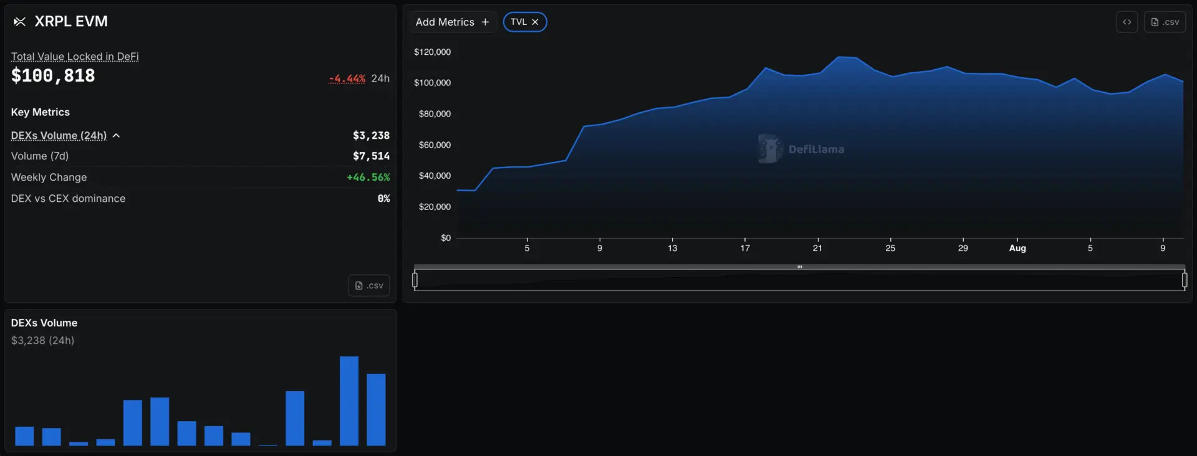Viewport: 1197px width, 456px height.
Task: Click the XRPL EVM chain logo icon
Action: click(x=20, y=22)
